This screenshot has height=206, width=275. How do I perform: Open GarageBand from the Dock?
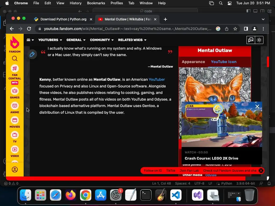[x=161, y=195]
